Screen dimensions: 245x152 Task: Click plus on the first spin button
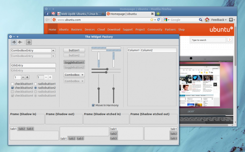[x=27, y=77]
